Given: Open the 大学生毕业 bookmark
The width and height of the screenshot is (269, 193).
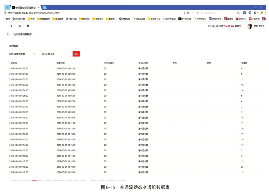Looking at the screenshot, I should [x=169, y=19].
